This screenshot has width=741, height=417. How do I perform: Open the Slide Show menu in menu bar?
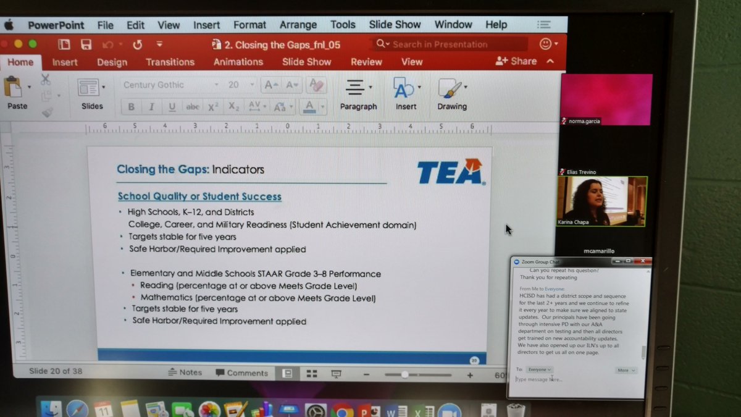[x=395, y=25]
